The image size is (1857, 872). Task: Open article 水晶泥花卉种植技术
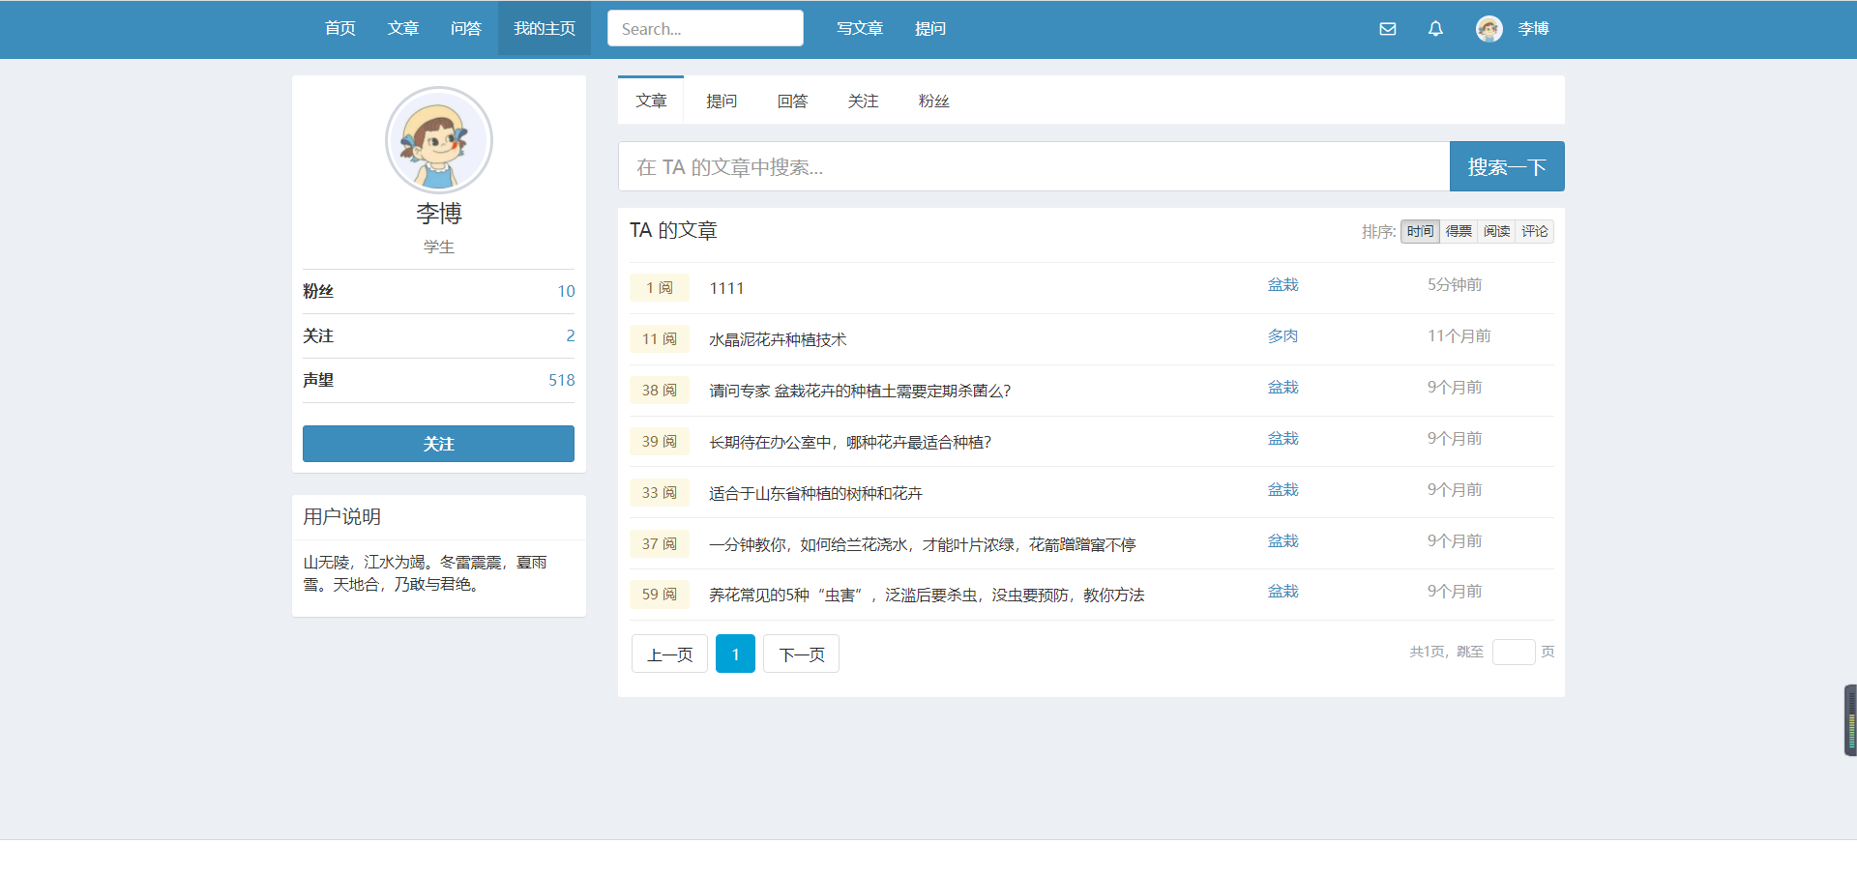[x=778, y=339]
